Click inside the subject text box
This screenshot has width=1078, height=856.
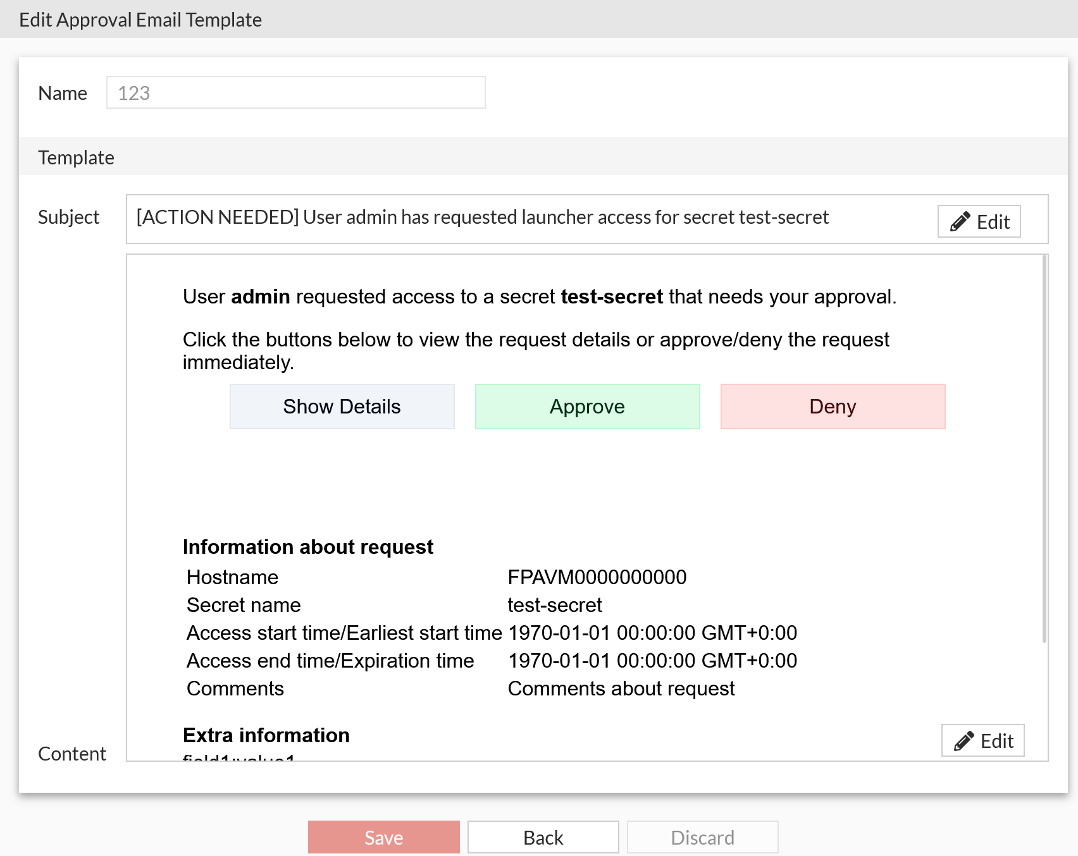[482, 217]
